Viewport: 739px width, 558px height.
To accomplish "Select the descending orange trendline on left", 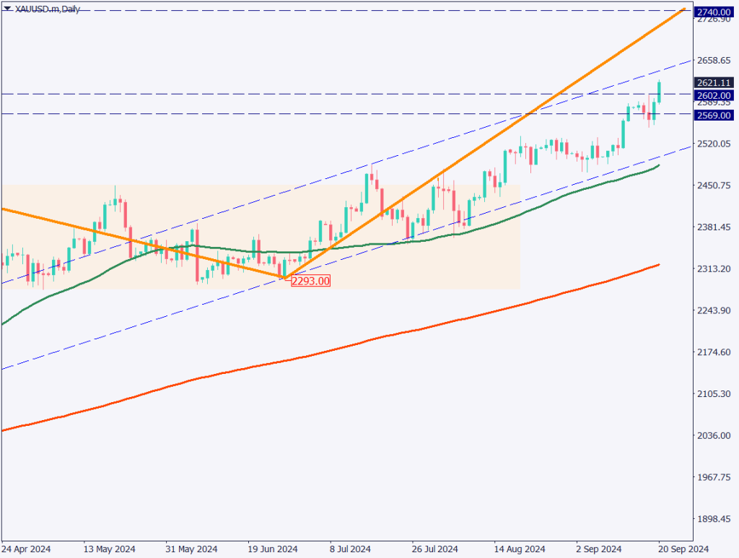I will [144, 243].
